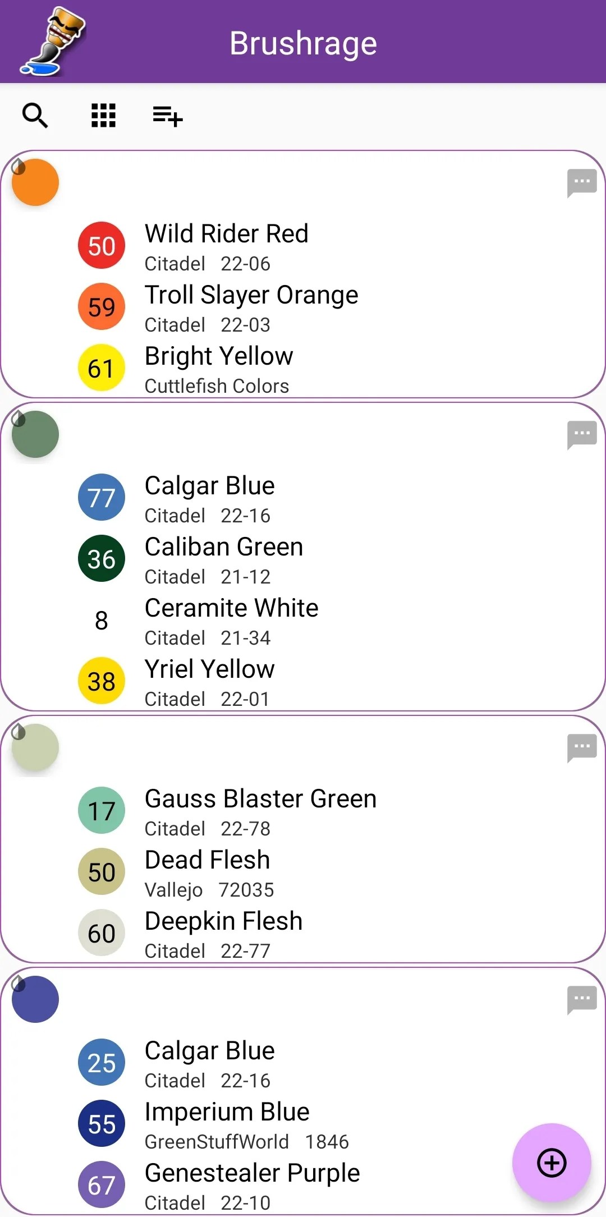Select Imperium Blue from GreenStuffWorld

(x=227, y=1123)
